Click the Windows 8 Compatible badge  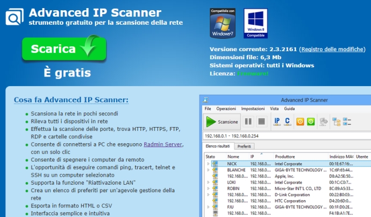(255, 23)
